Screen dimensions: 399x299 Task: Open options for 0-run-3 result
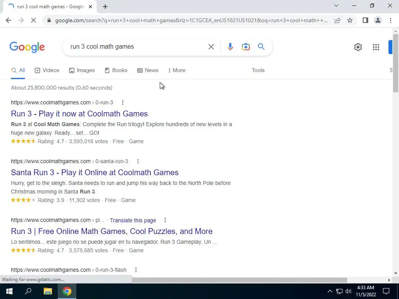tap(123, 102)
